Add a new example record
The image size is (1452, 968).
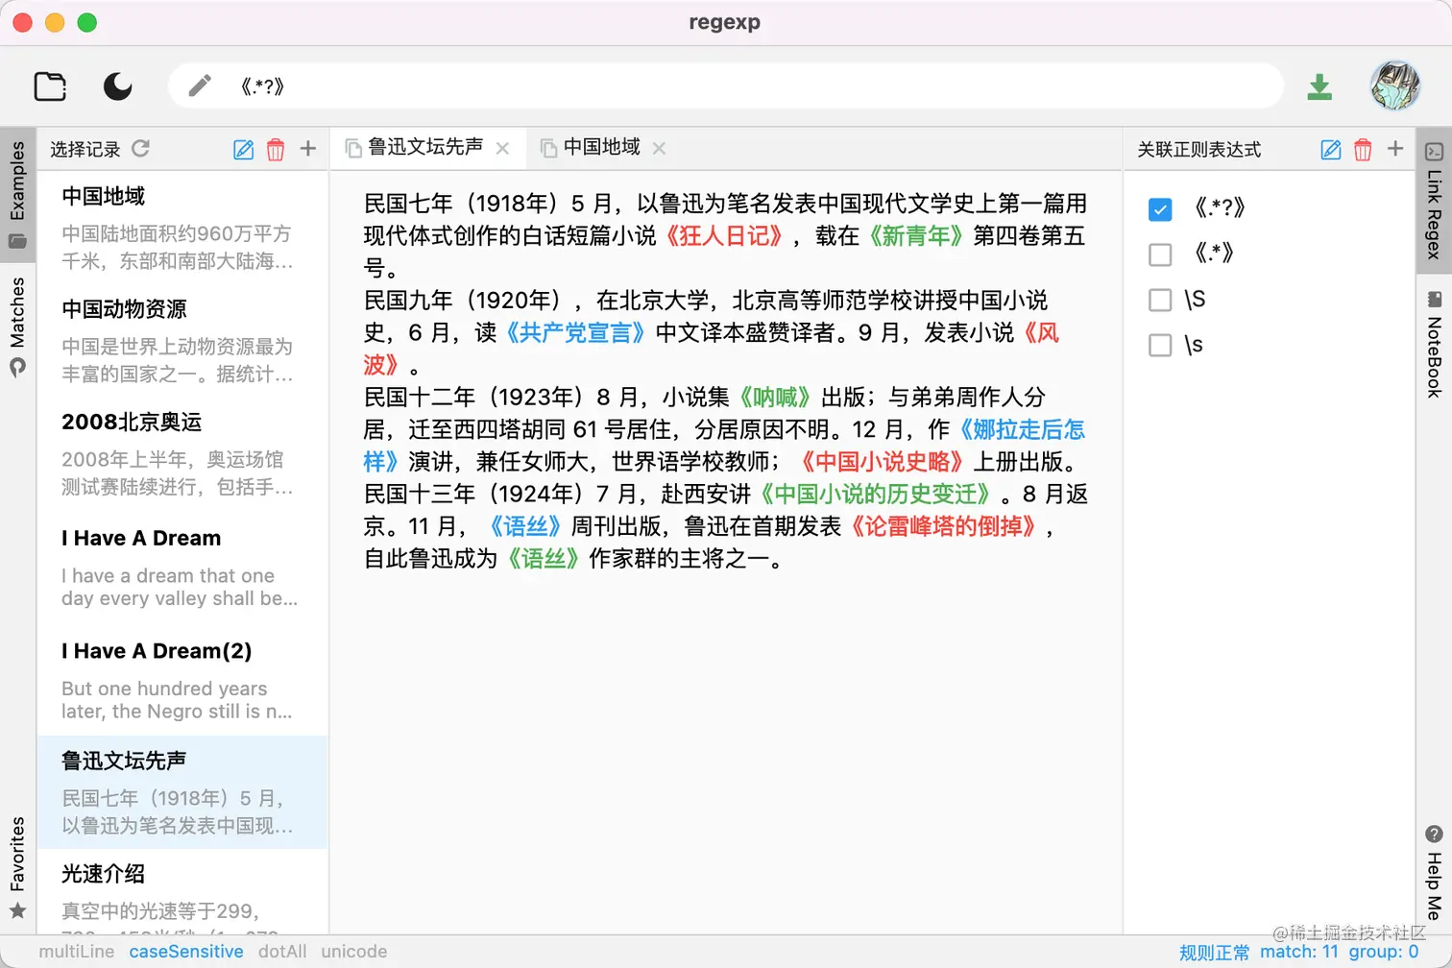pos(308,148)
